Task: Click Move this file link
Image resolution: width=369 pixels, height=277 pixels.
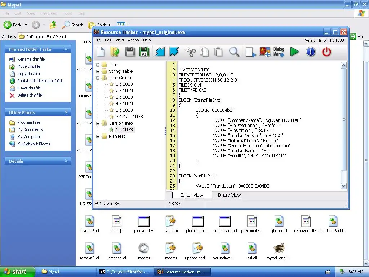Action: (29, 66)
